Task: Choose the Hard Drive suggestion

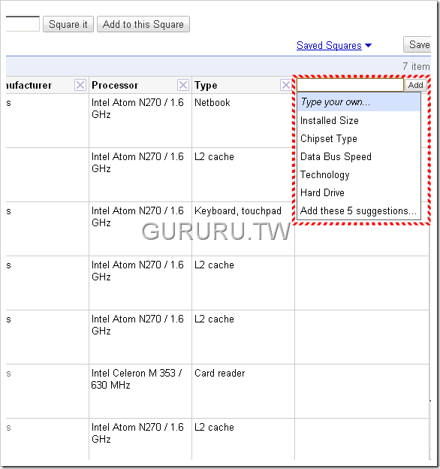Action: pos(359,192)
